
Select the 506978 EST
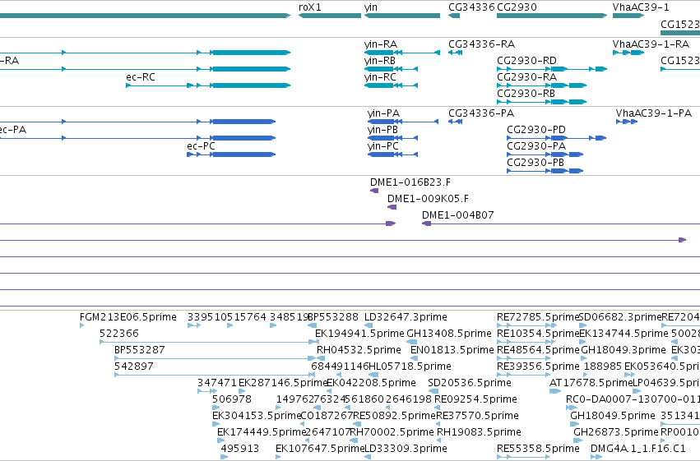216,408
